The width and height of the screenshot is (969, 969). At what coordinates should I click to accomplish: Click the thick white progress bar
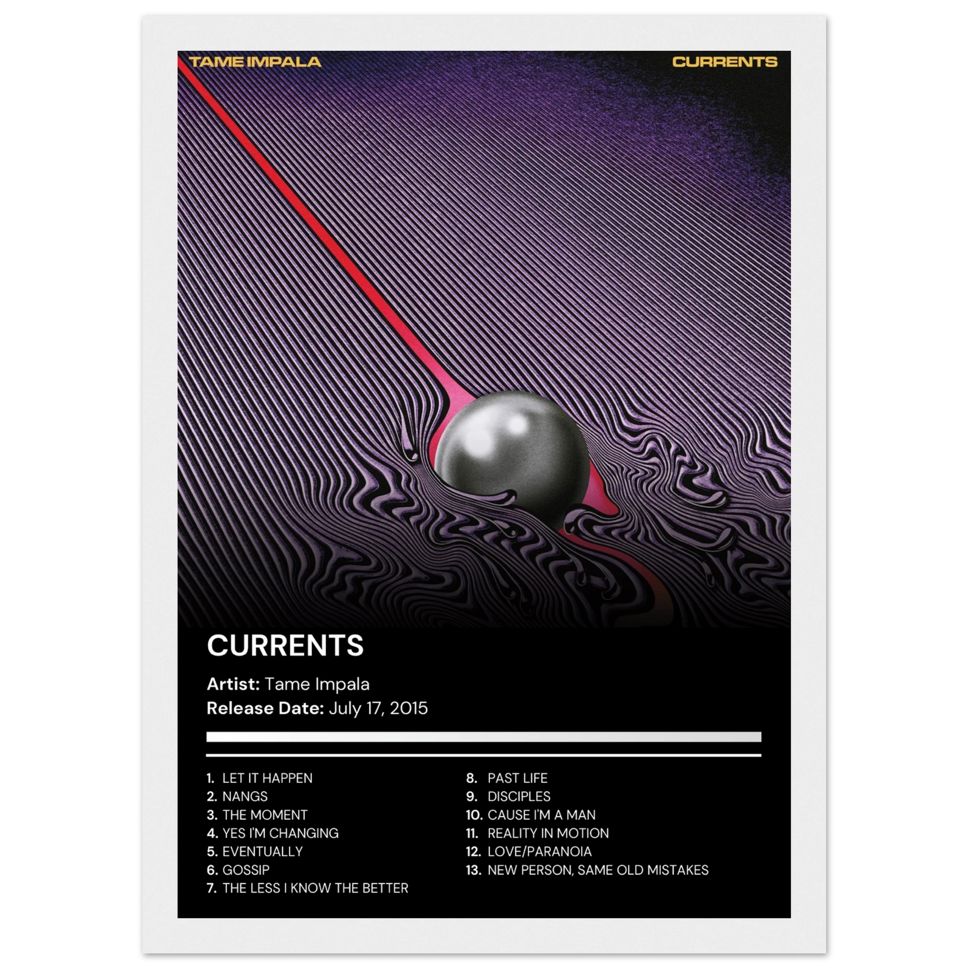coord(484,736)
